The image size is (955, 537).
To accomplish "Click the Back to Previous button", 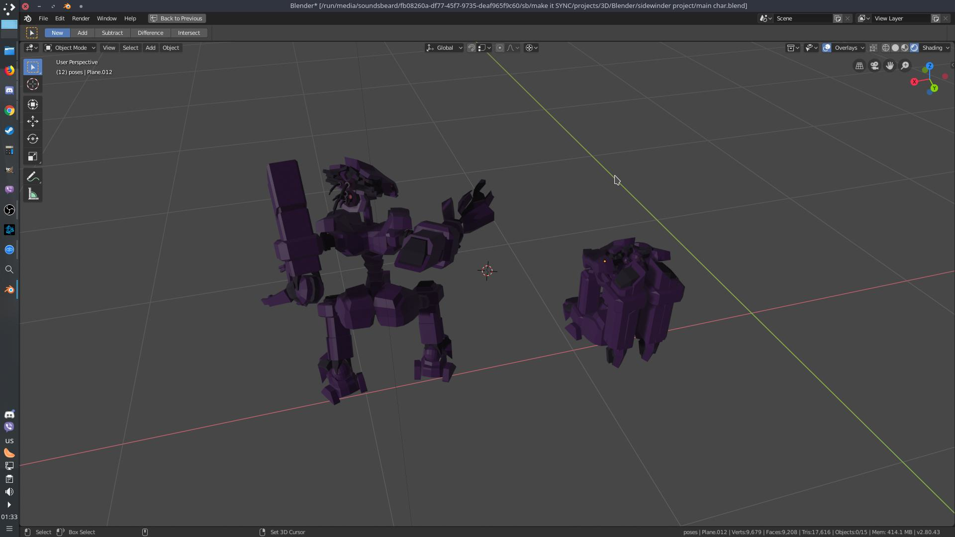I will click(177, 18).
